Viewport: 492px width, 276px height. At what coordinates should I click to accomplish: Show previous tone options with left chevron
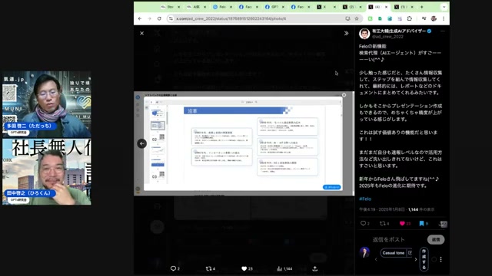click(376, 259)
